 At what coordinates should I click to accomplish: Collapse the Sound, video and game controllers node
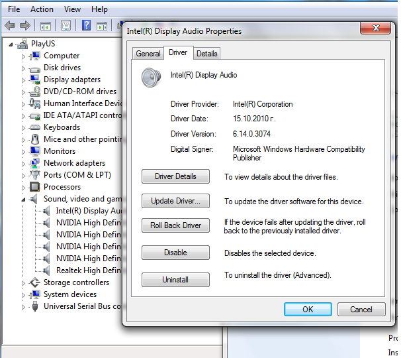pyautogui.click(x=23, y=200)
